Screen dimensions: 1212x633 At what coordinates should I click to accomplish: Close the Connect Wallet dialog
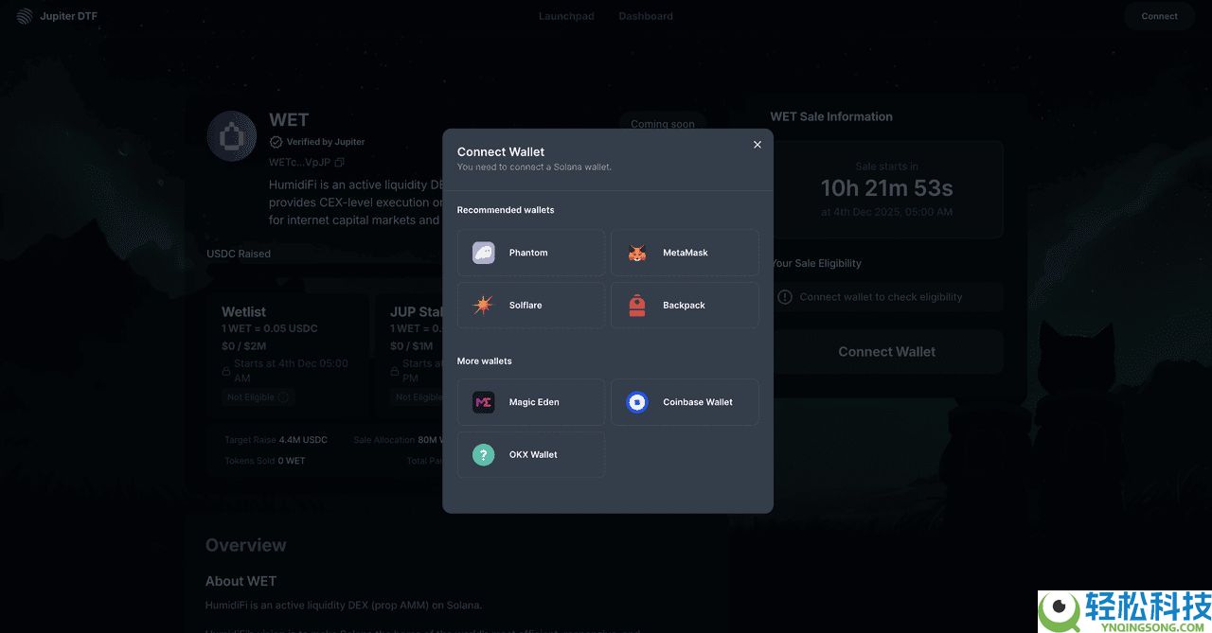(757, 145)
